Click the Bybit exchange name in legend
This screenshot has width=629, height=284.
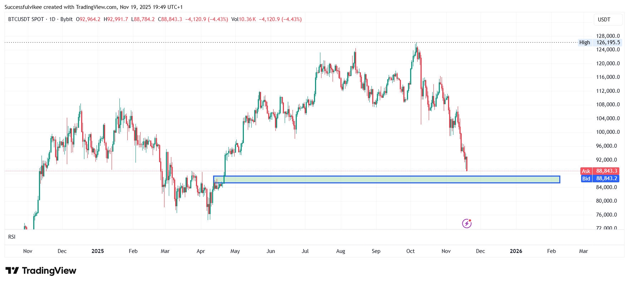click(x=67, y=19)
